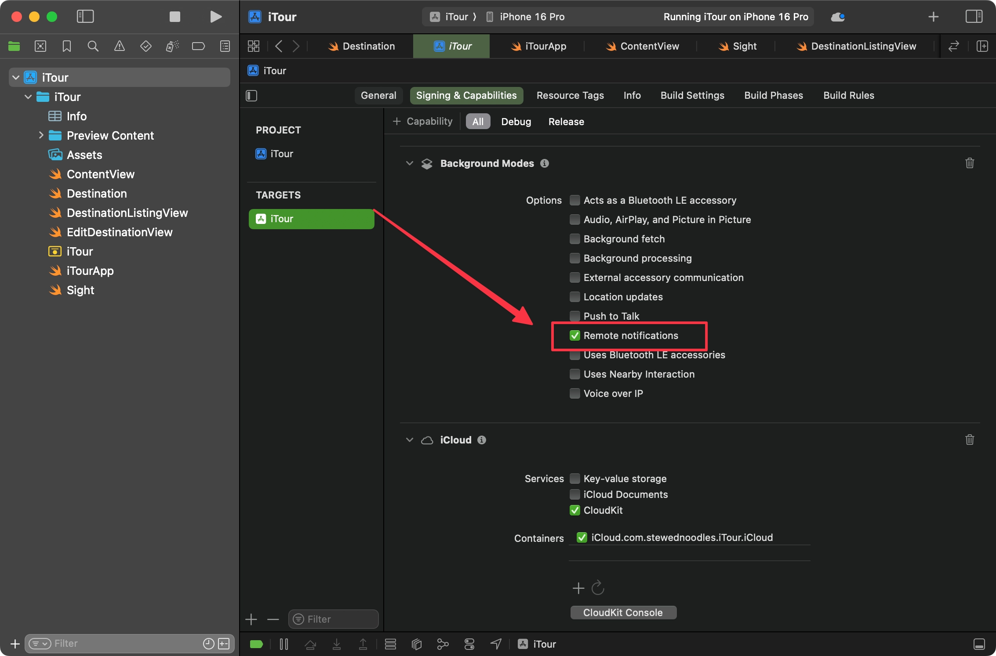996x656 pixels.
Task: Expand the Preview Content folder
Action: pos(41,135)
